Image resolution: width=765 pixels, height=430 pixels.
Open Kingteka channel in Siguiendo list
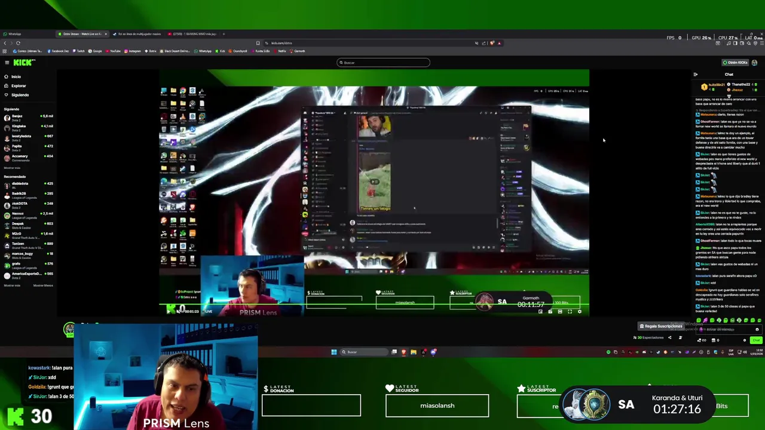point(28,127)
